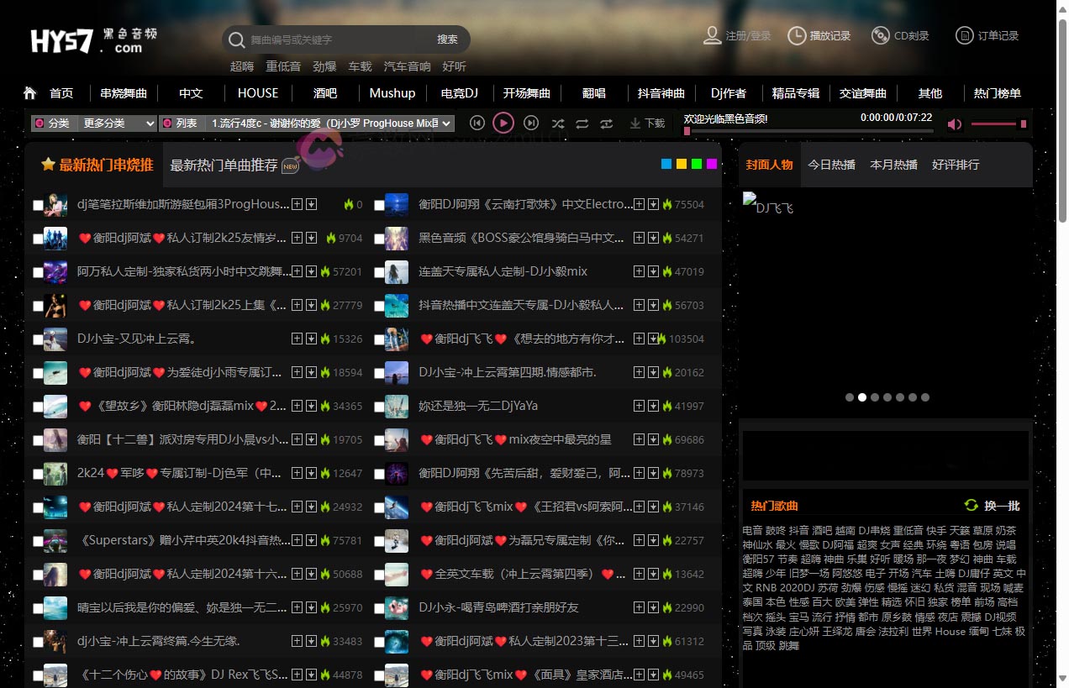
Task: Tick the checkbox next to DJ小宝-又见冲上云霄
Action: pyautogui.click(x=38, y=339)
